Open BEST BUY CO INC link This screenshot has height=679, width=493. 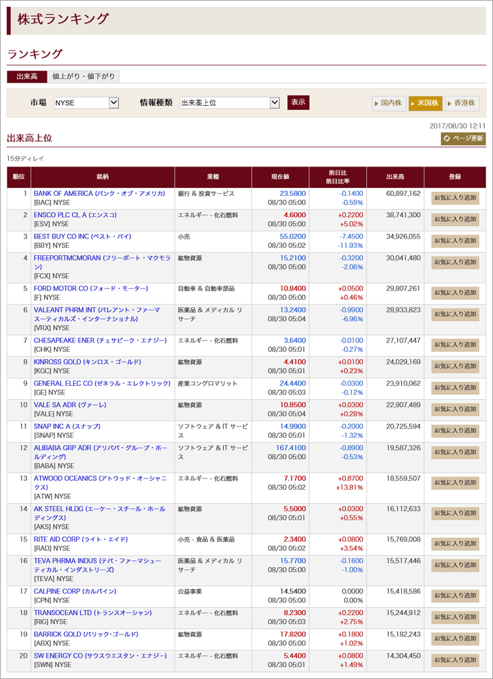[82, 237]
